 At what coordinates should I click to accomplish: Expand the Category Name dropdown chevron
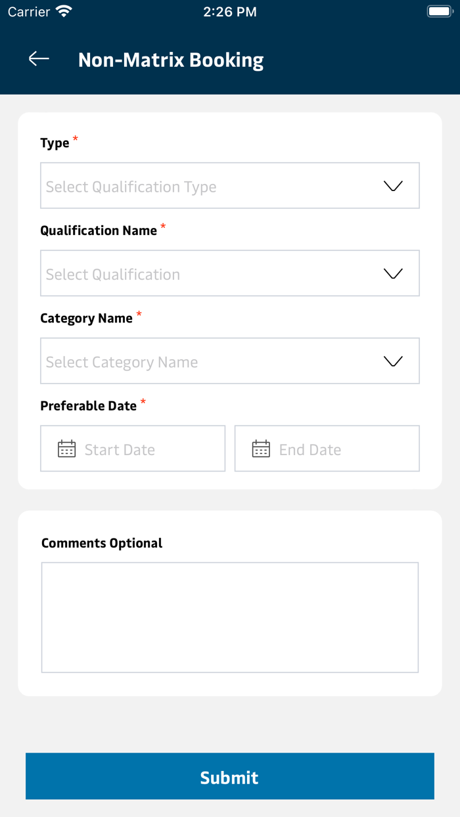[x=393, y=361]
